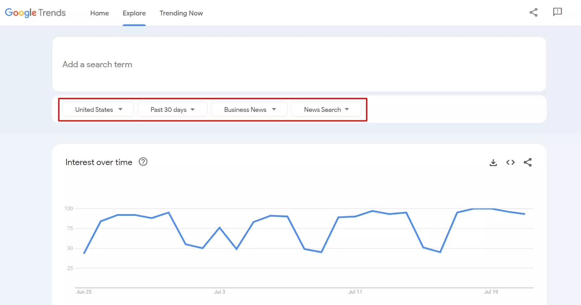Click the Jul 11 axis label
Screen dimensions: 581x305
point(355,292)
